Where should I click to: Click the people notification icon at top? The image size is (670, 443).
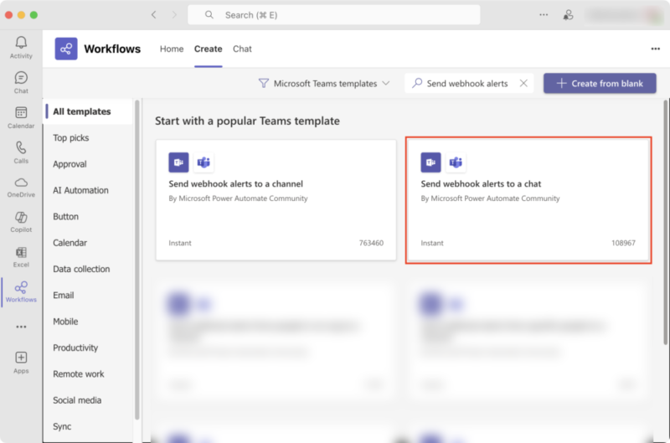[x=568, y=15]
